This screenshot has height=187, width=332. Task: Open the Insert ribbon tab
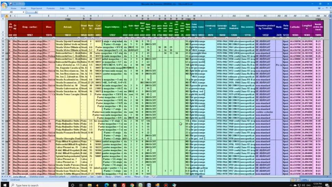coord(24,8)
